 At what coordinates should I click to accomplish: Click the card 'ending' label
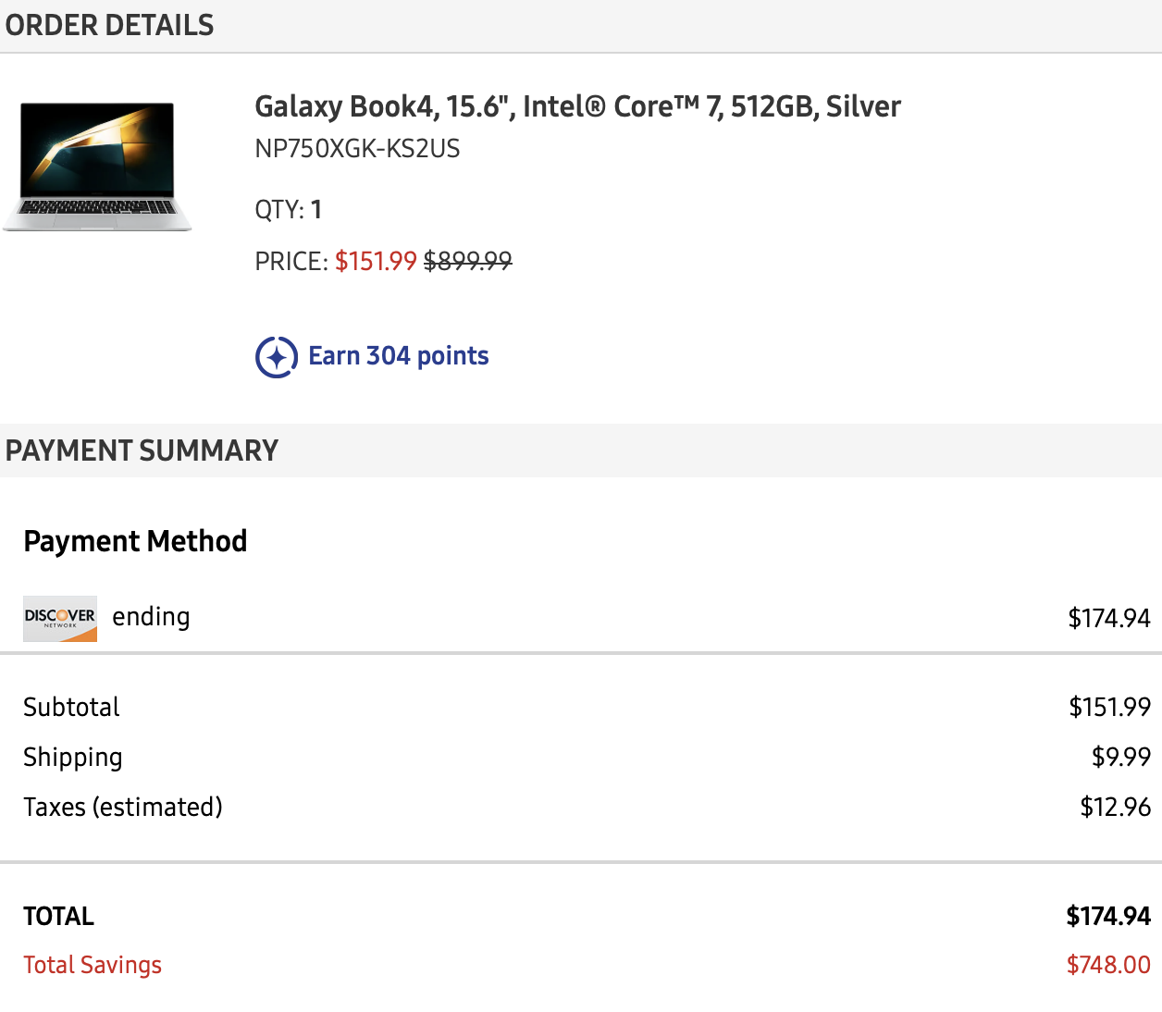tap(151, 617)
